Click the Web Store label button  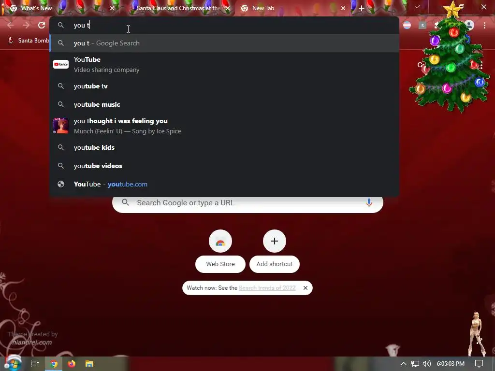click(x=220, y=264)
